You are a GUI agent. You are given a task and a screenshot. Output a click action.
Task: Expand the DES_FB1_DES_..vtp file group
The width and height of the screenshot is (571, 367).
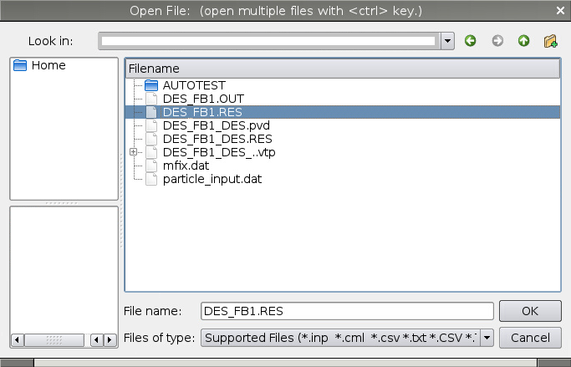(133, 152)
